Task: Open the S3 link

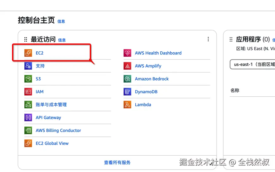Action: point(38,79)
